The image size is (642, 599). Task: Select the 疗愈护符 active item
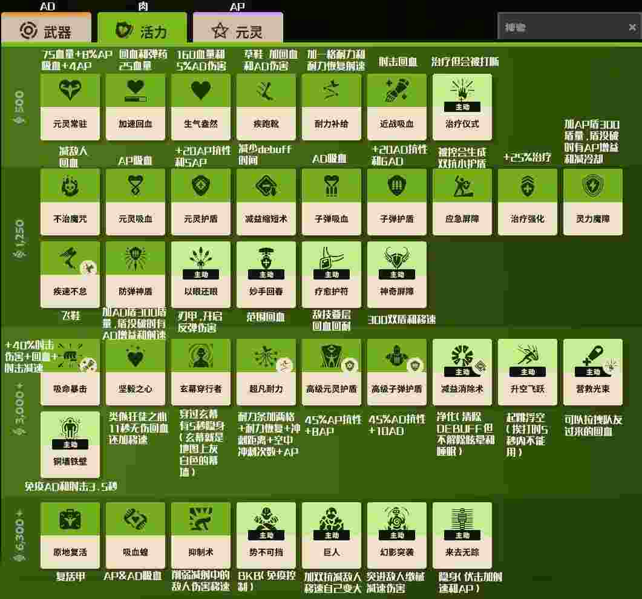coord(331,274)
